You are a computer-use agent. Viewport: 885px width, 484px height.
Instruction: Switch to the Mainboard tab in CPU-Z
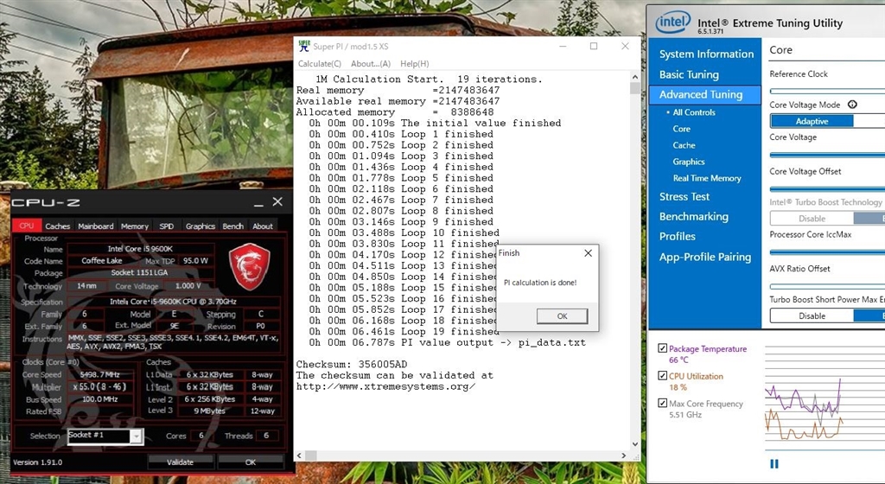tap(95, 226)
